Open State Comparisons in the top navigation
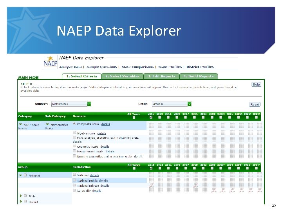 click(x=137, y=67)
